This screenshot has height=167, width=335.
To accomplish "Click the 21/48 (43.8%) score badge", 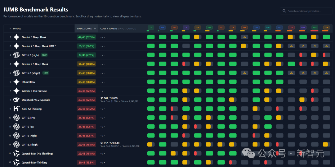I will pos(86,163).
